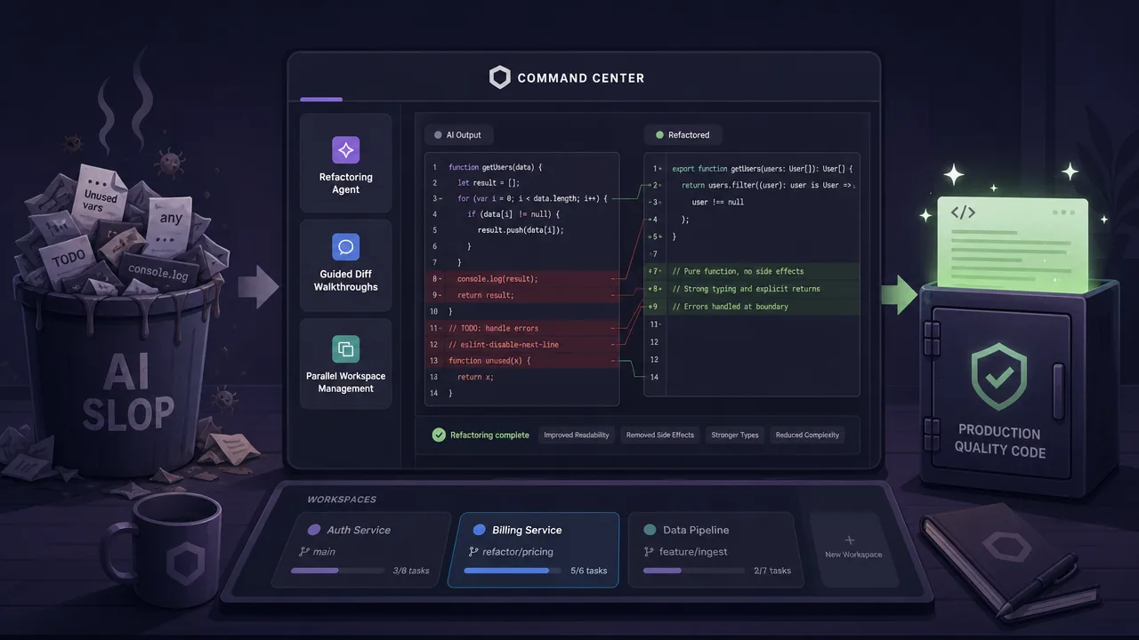Click the branch icon beside feature/ingest

pyautogui.click(x=650, y=552)
